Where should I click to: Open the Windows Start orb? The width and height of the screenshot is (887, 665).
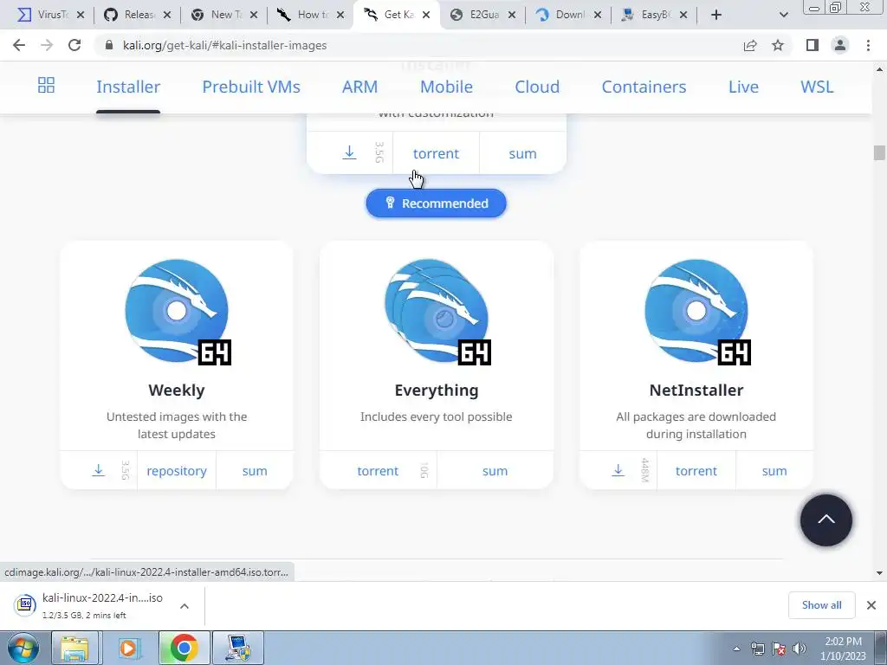coord(23,648)
